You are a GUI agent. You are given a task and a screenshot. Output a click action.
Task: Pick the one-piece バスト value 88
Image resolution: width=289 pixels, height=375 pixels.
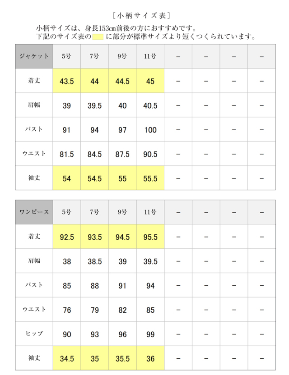coord(95,285)
